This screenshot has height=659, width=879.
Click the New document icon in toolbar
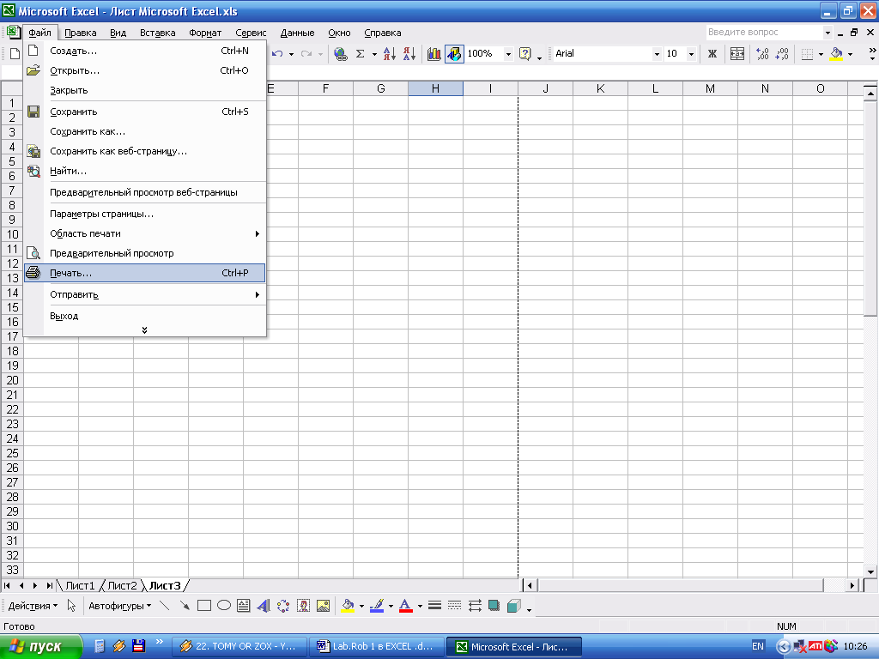(15, 54)
